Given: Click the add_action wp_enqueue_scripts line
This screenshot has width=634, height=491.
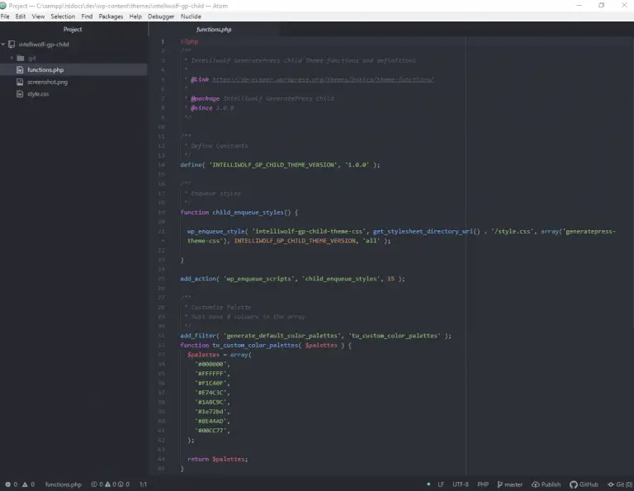Looking at the screenshot, I should 292,279.
